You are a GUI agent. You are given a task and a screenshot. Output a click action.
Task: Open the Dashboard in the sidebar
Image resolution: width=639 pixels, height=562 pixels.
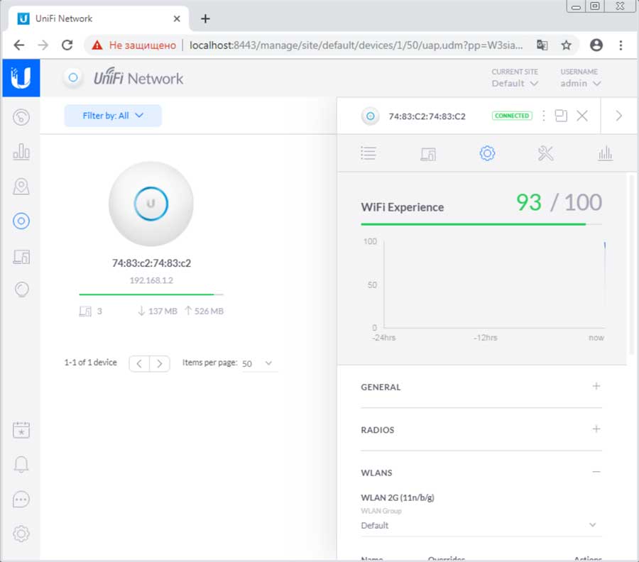click(21, 117)
